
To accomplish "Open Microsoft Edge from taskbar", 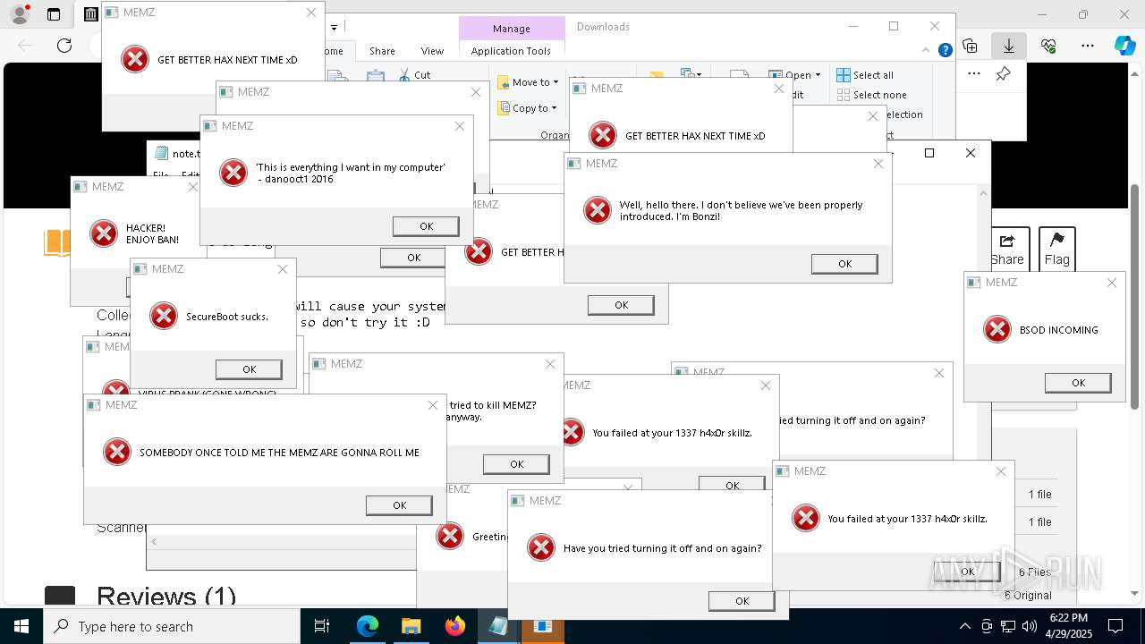I will (x=368, y=626).
